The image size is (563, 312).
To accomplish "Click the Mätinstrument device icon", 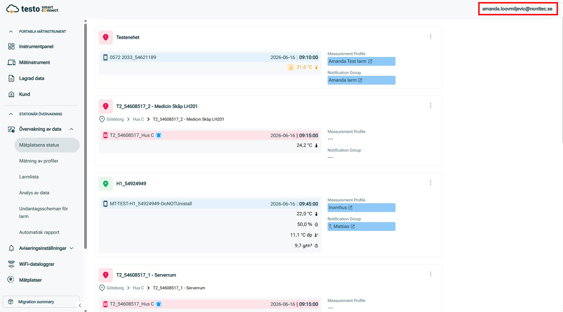I will [11, 62].
